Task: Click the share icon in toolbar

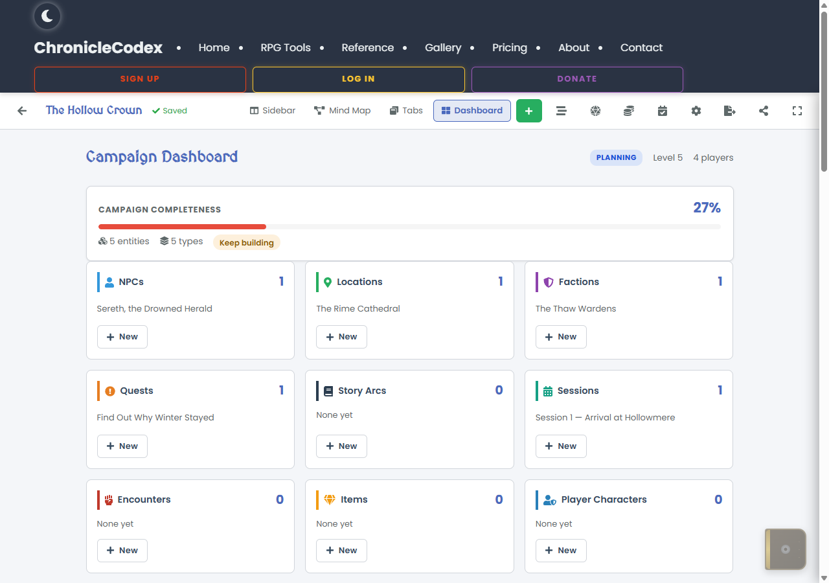Action: click(764, 111)
